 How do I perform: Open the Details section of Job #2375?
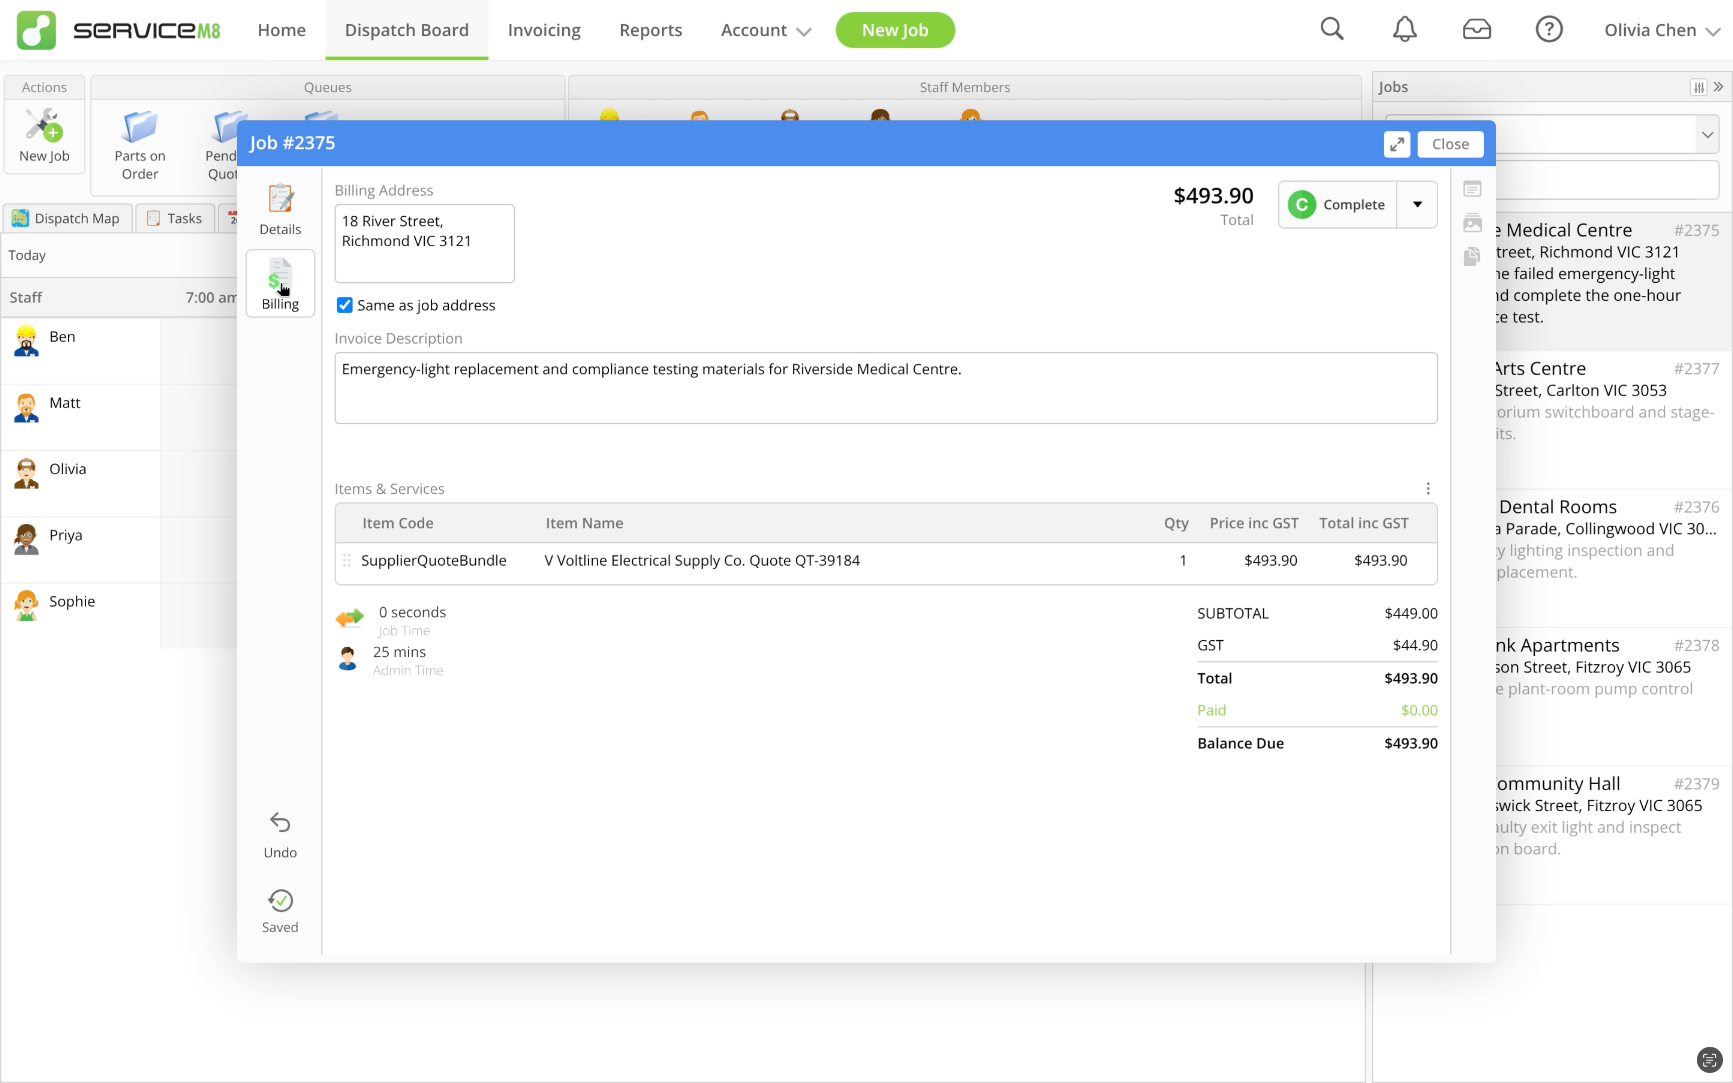click(x=280, y=209)
